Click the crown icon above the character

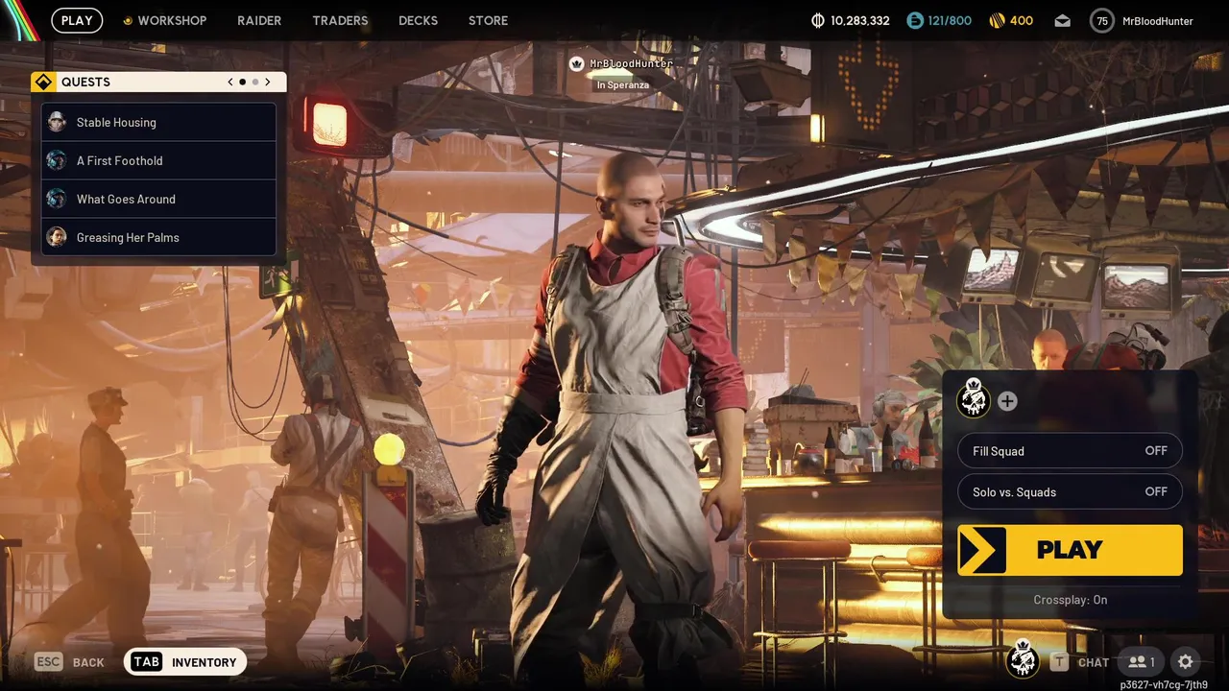click(577, 63)
